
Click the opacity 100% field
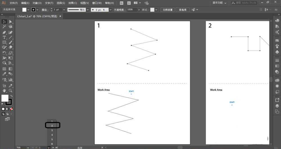point(132,10)
